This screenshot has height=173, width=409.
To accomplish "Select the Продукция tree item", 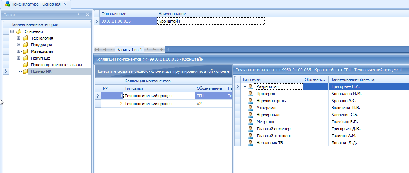I will coord(41,45).
